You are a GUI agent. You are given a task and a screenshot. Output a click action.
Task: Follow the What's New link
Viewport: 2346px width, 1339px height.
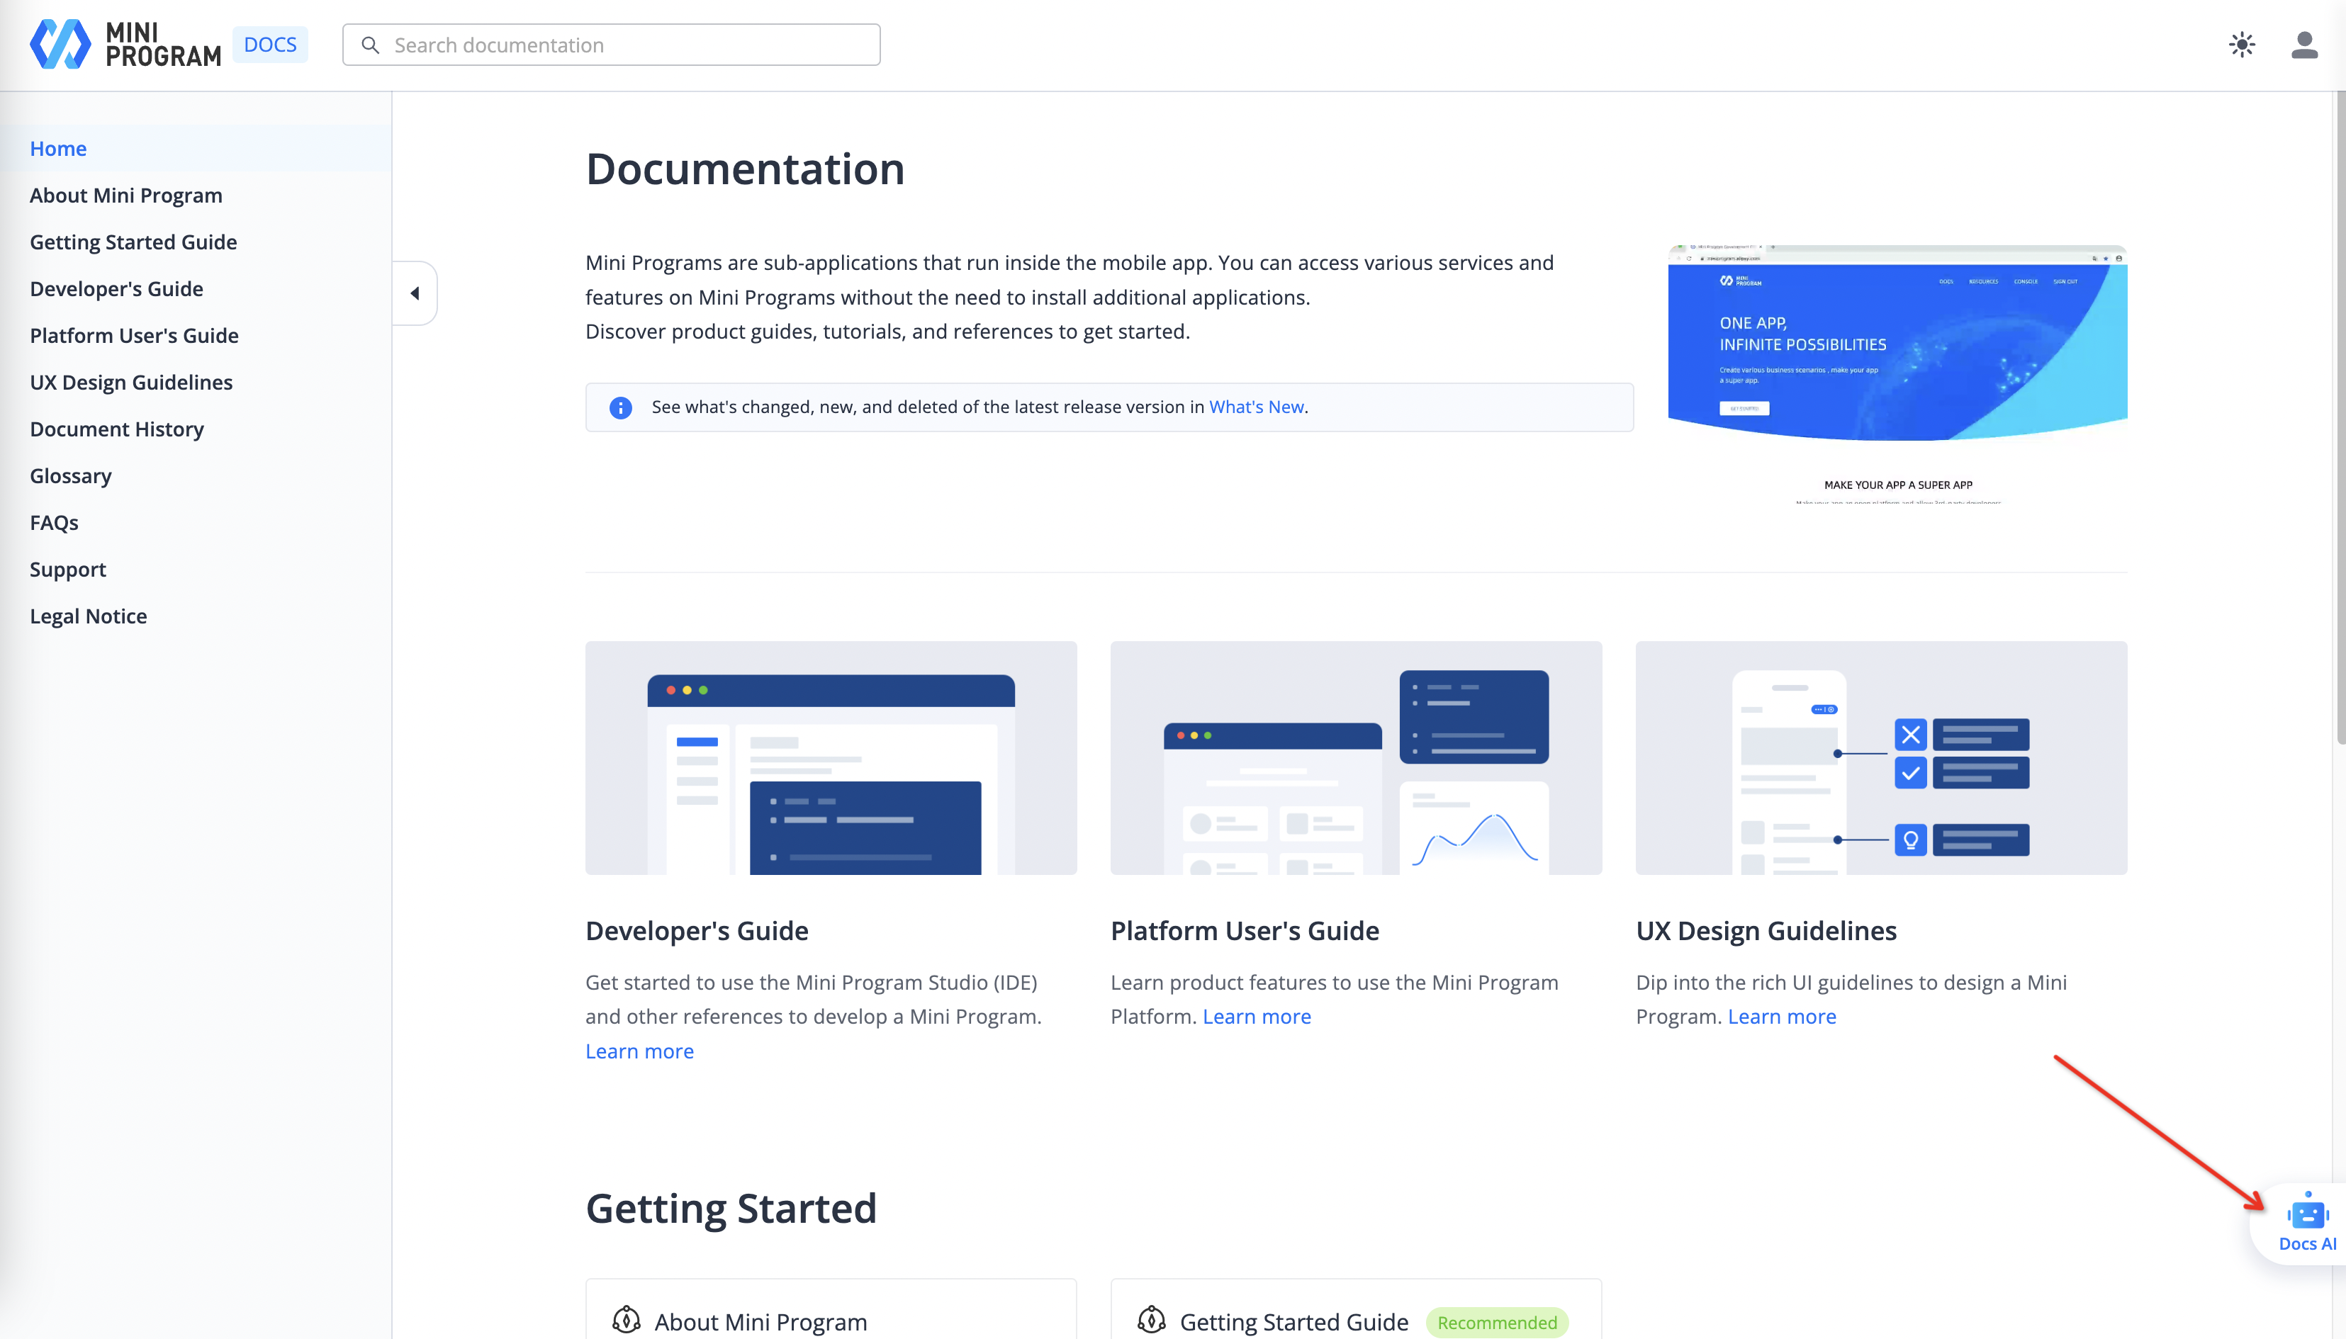(x=1256, y=407)
